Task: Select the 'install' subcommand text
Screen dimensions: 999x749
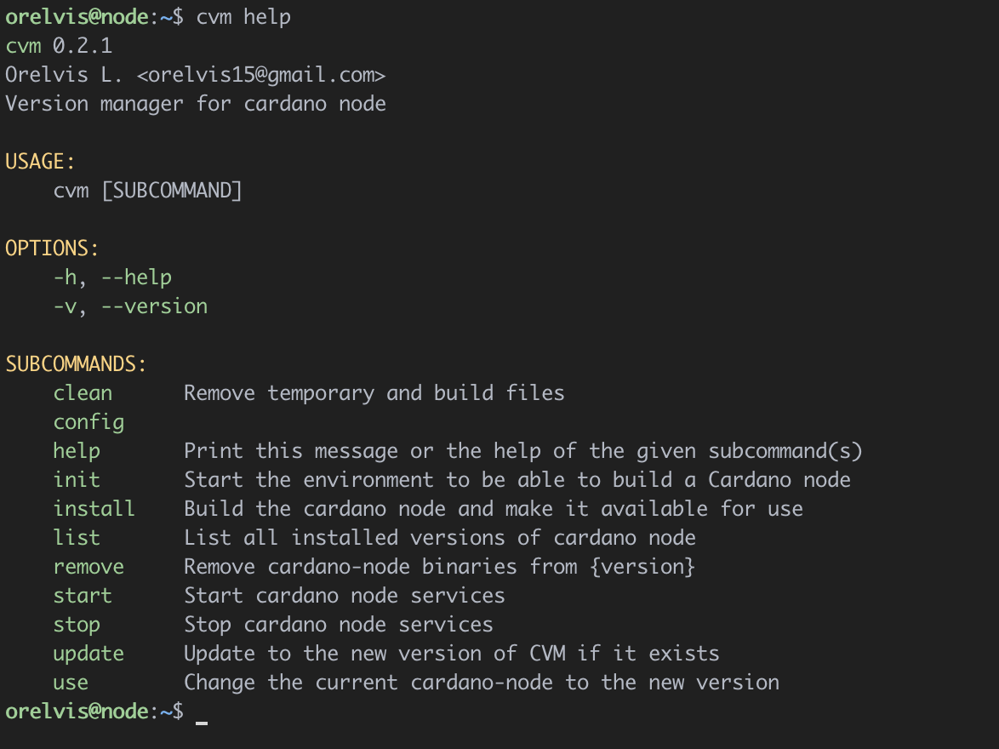Action: tap(94, 509)
